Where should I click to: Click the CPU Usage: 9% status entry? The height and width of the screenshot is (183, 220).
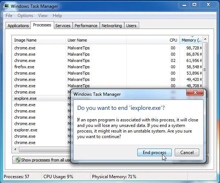58,177
